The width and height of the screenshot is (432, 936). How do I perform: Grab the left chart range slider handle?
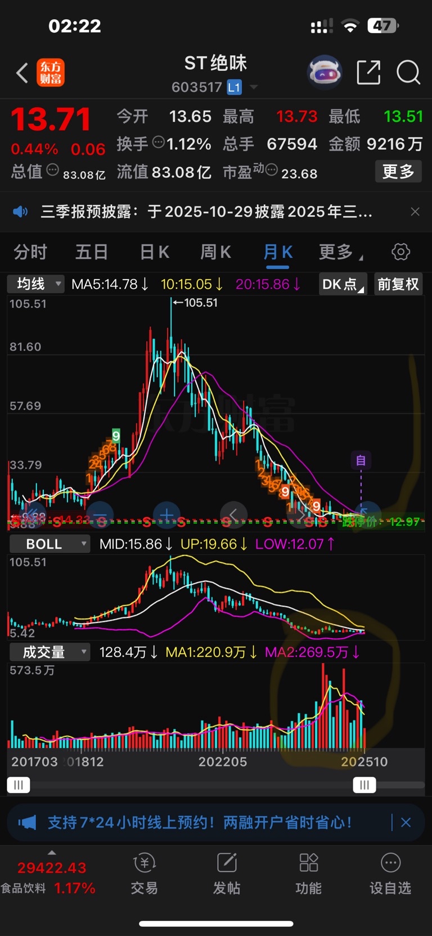click(x=19, y=785)
